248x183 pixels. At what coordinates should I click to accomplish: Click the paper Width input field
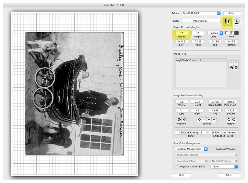click(181, 33)
